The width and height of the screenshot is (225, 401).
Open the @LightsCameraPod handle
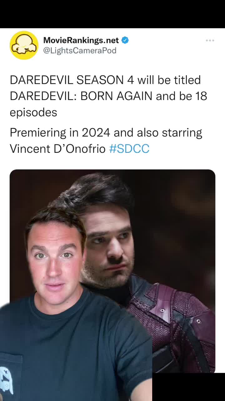tap(80, 50)
